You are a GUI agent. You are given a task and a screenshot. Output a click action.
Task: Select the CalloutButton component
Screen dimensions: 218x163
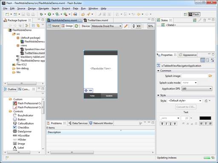[23, 124]
